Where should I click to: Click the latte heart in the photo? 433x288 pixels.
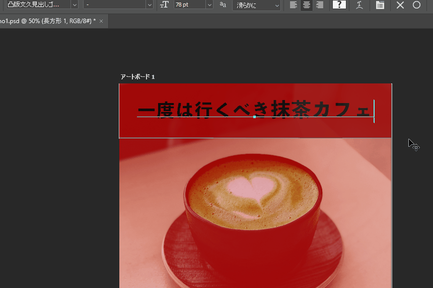(252, 189)
